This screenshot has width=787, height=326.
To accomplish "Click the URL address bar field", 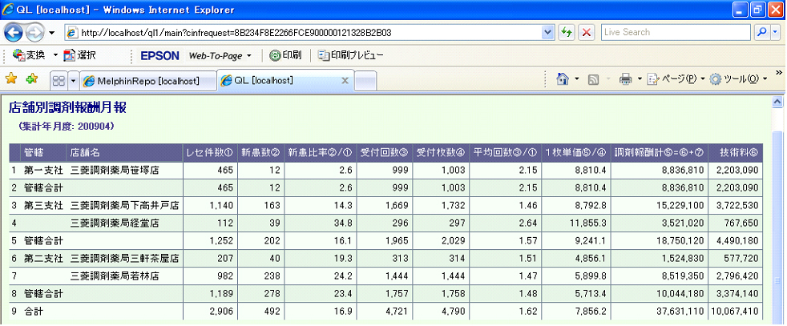I will (304, 33).
